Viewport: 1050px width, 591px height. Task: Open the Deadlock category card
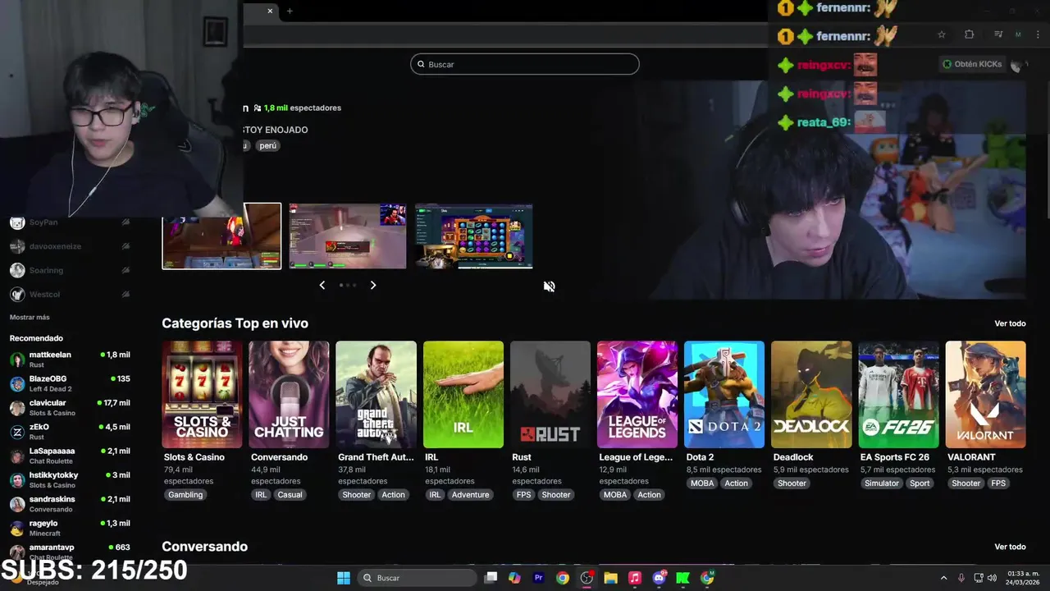pyautogui.click(x=811, y=395)
